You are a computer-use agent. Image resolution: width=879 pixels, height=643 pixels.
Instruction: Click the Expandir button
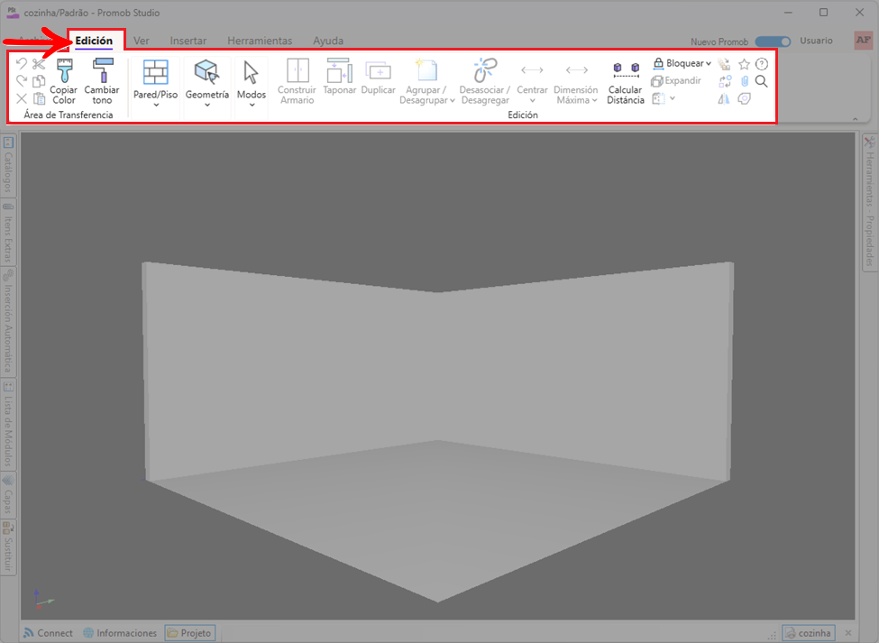pos(676,81)
